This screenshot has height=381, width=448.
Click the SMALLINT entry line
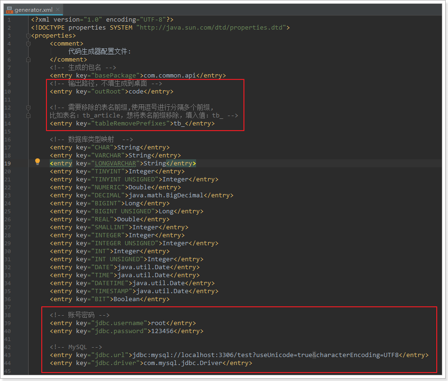click(119, 227)
